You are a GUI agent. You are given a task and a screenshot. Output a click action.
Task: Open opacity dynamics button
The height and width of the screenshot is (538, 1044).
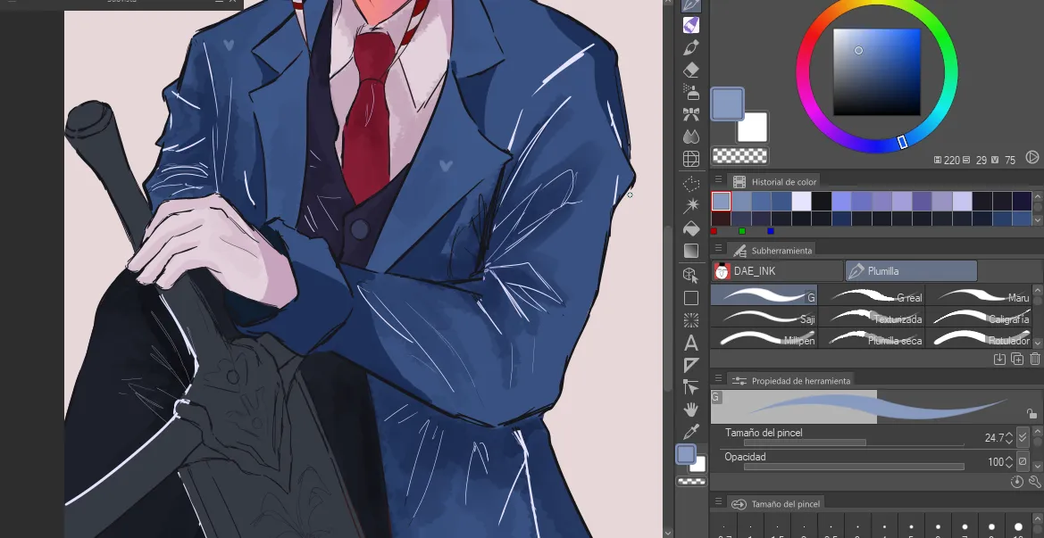(1023, 461)
